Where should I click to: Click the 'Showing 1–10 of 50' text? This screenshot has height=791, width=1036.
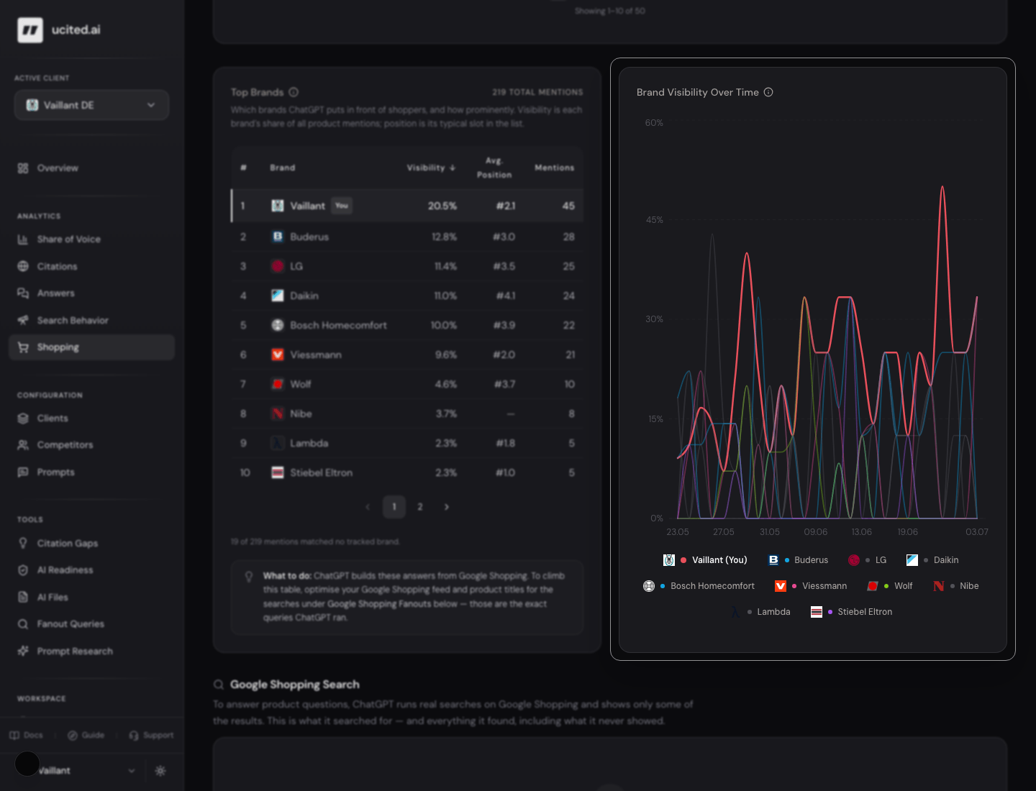pos(610,11)
